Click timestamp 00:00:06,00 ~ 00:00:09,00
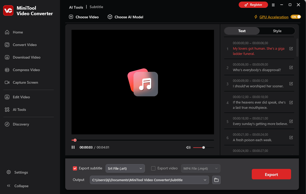This screenshot has width=306, height=194. (x=250, y=65)
